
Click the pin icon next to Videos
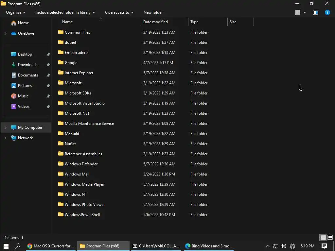click(x=48, y=107)
